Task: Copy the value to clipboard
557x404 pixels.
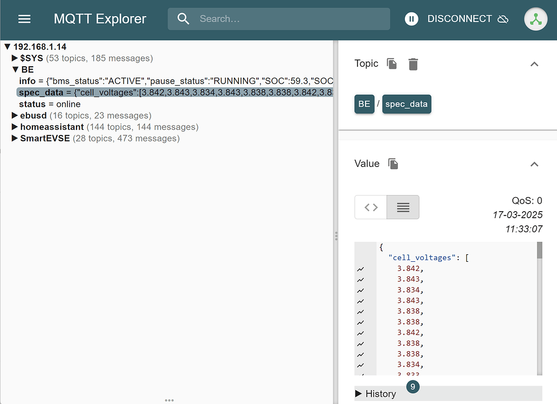Action: point(393,164)
